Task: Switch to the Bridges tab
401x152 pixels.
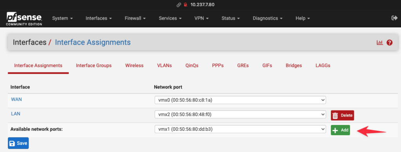Action: [294, 65]
